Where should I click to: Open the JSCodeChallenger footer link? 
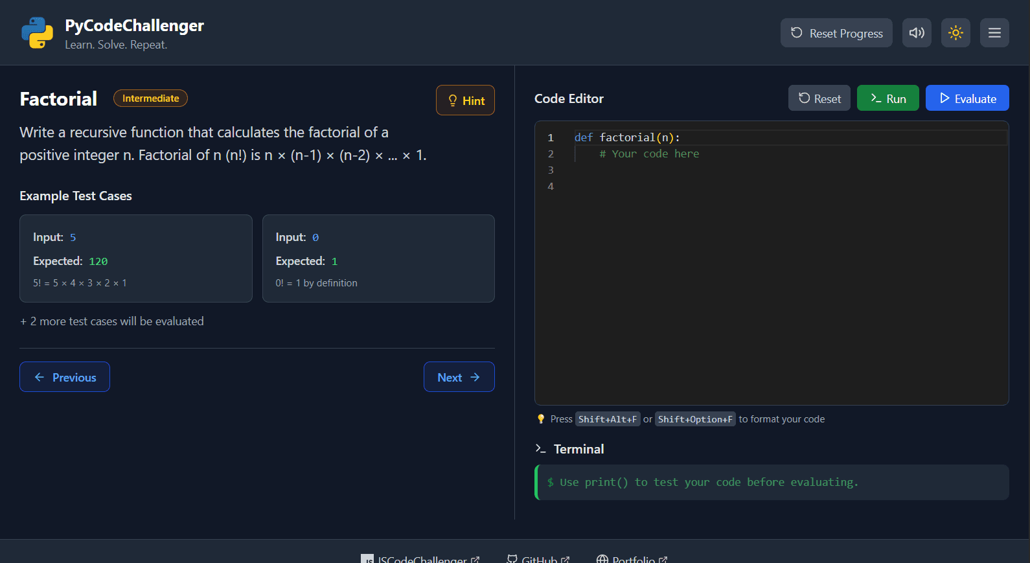(x=420, y=558)
